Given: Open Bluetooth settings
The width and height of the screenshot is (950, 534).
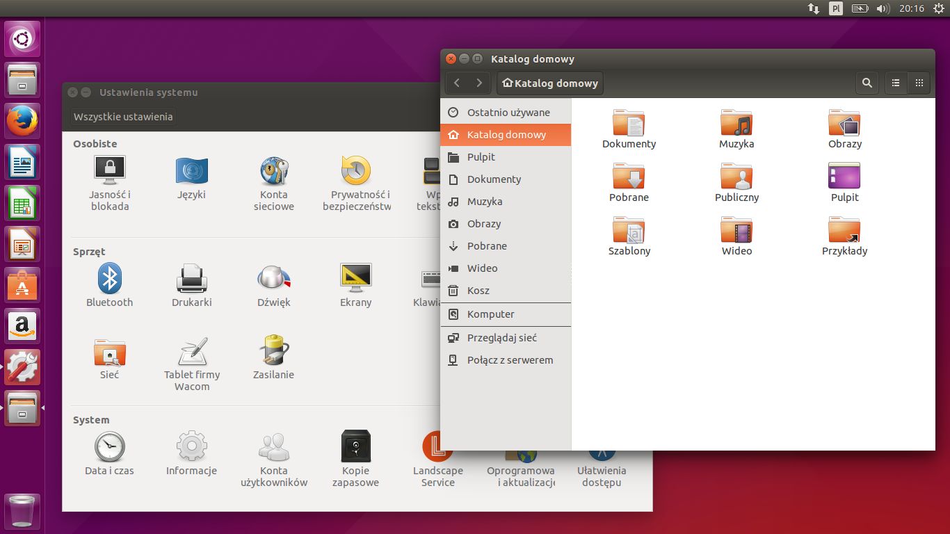Looking at the screenshot, I should (109, 285).
